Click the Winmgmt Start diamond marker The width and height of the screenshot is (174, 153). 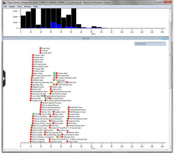(x=57, y=76)
